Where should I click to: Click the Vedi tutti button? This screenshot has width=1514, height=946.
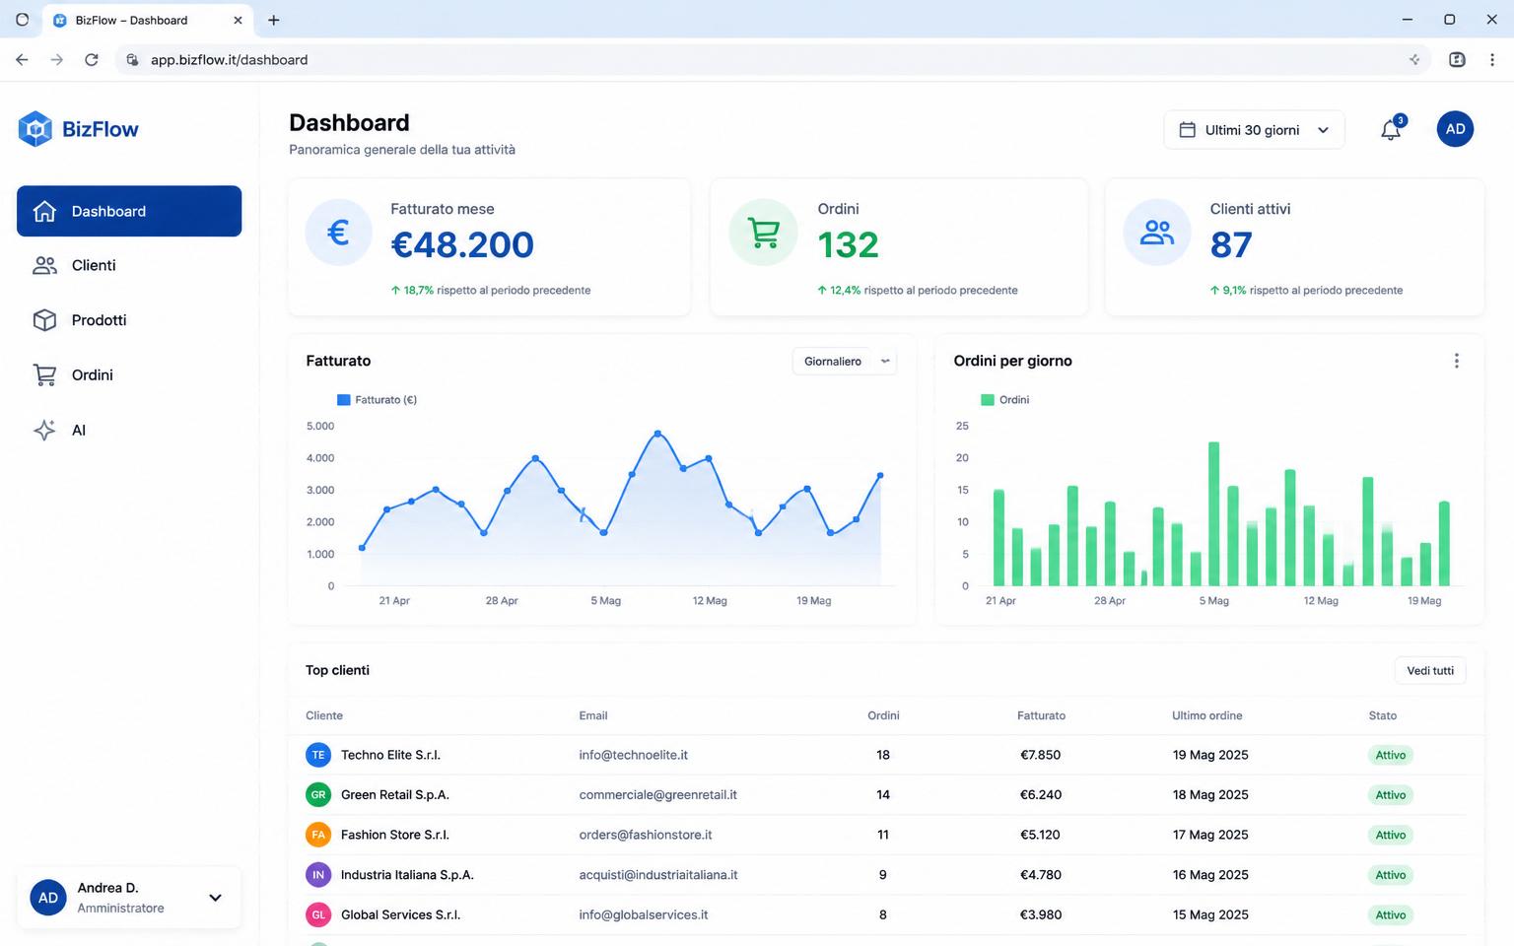pyautogui.click(x=1430, y=671)
